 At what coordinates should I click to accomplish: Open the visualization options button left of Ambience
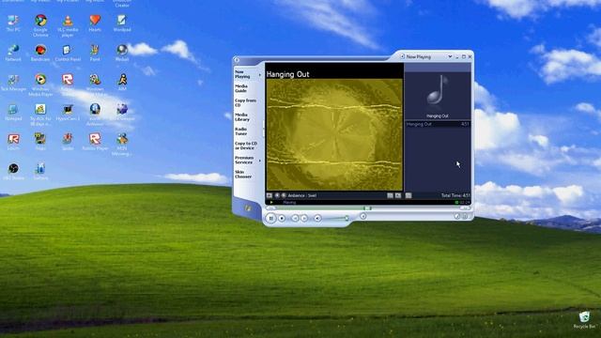coord(270,195)
